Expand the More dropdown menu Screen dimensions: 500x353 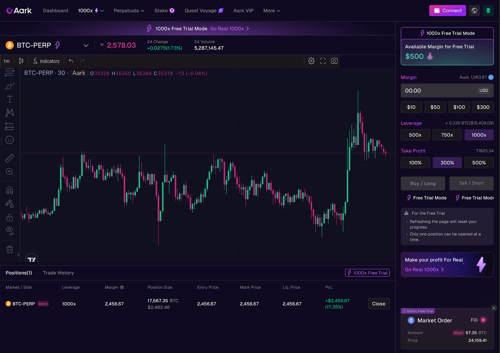(272, 11)
